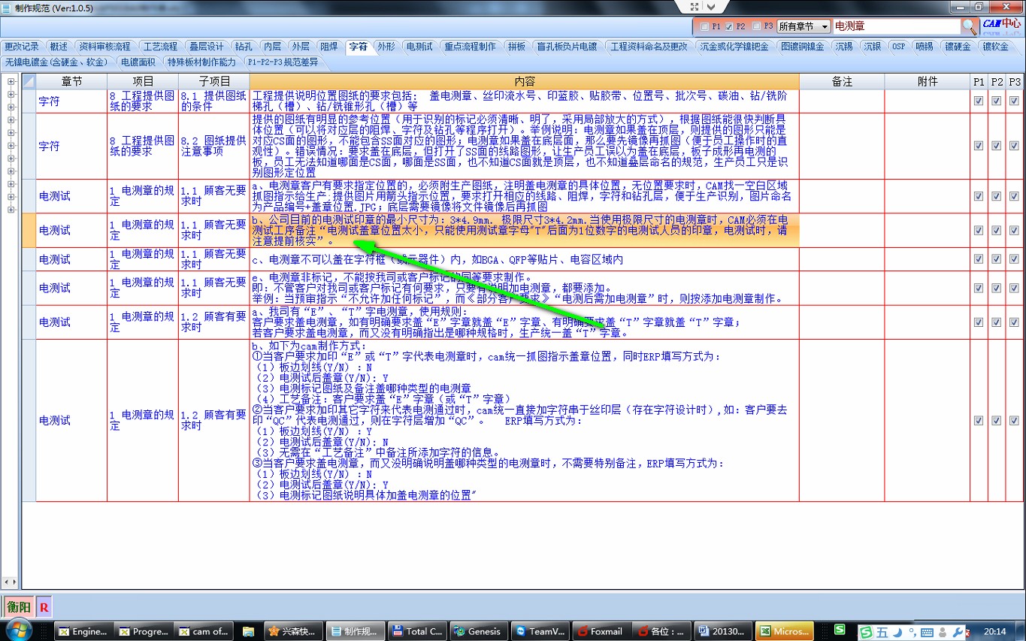The image size is (1026, 641).
Task: Open the file explorer folder on the taskbar
Action: tap(249, 631)
